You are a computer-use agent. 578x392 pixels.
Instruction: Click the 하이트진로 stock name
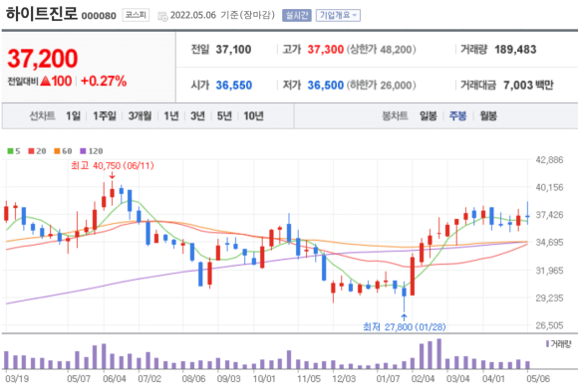click(x=42, y=14)
